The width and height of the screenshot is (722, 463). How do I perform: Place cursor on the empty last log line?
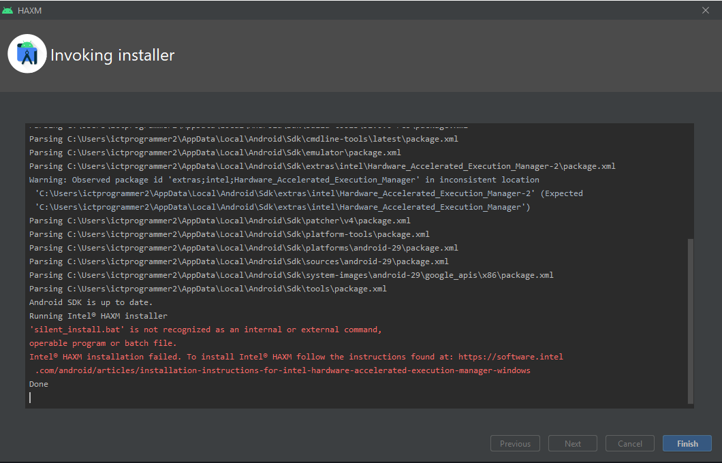(359, 398)
